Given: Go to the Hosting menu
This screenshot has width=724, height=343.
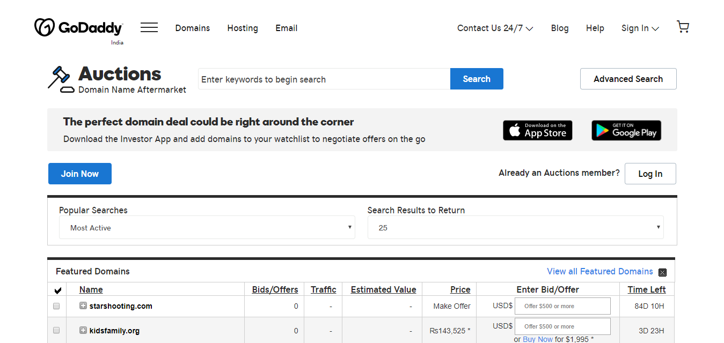Looking at the screenshot, I should pos(242,28).
